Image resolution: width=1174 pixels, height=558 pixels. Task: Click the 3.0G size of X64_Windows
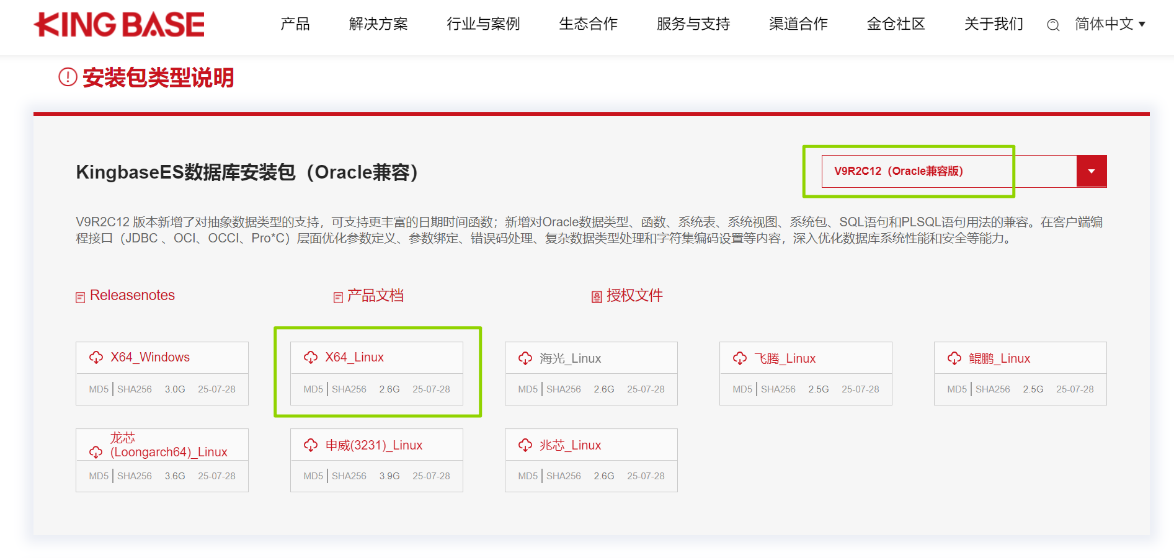point(175,389)
